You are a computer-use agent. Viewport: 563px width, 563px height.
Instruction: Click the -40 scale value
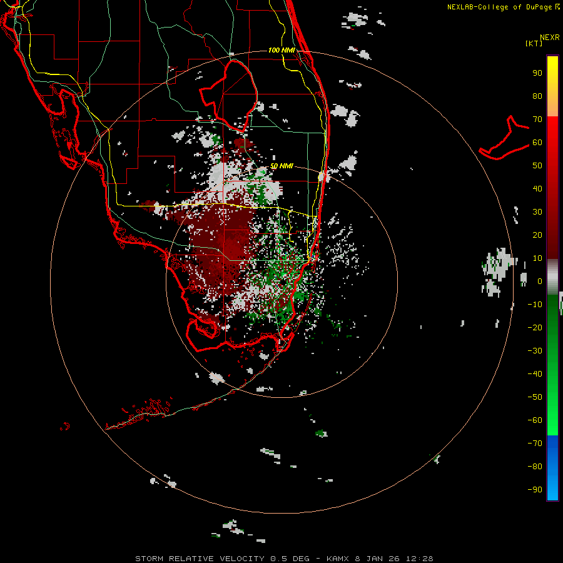[535, 374]
